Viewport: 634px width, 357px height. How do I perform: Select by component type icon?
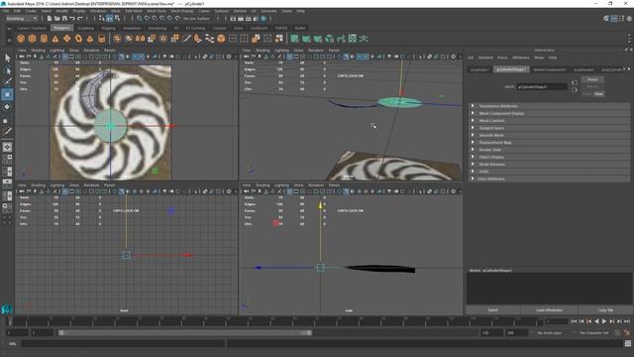coord(117,18)
